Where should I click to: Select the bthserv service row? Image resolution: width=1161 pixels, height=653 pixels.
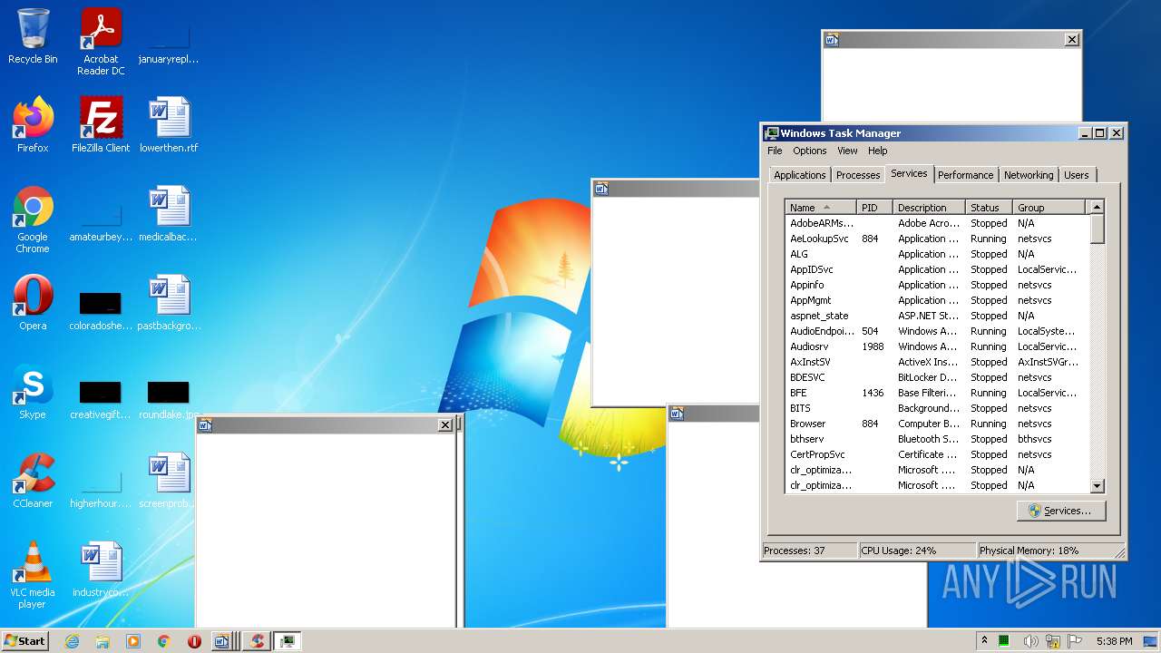pyautogui.click(x=937, y=439)
